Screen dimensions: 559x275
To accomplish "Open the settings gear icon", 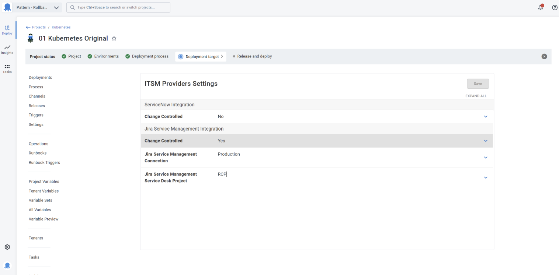I will click(x=7, y=247).
